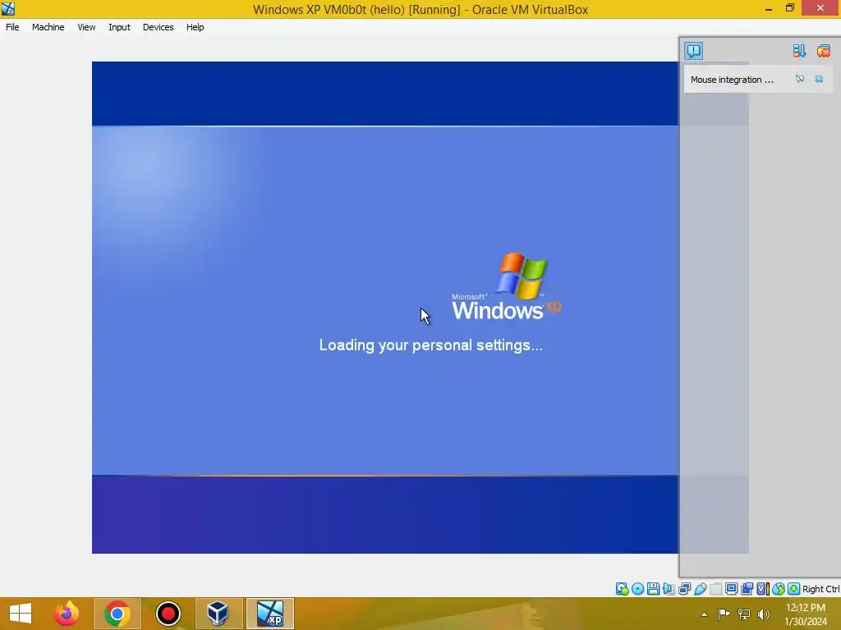Open the View menu

tap(86, 27)
